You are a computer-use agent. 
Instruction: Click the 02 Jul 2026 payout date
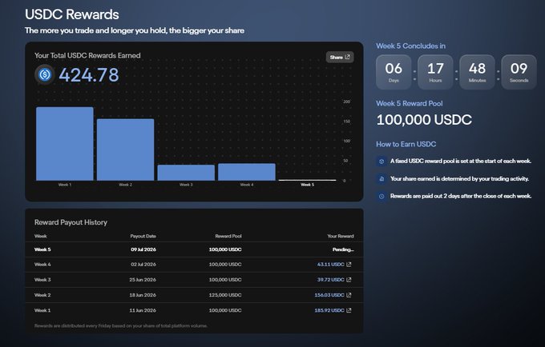143,265
